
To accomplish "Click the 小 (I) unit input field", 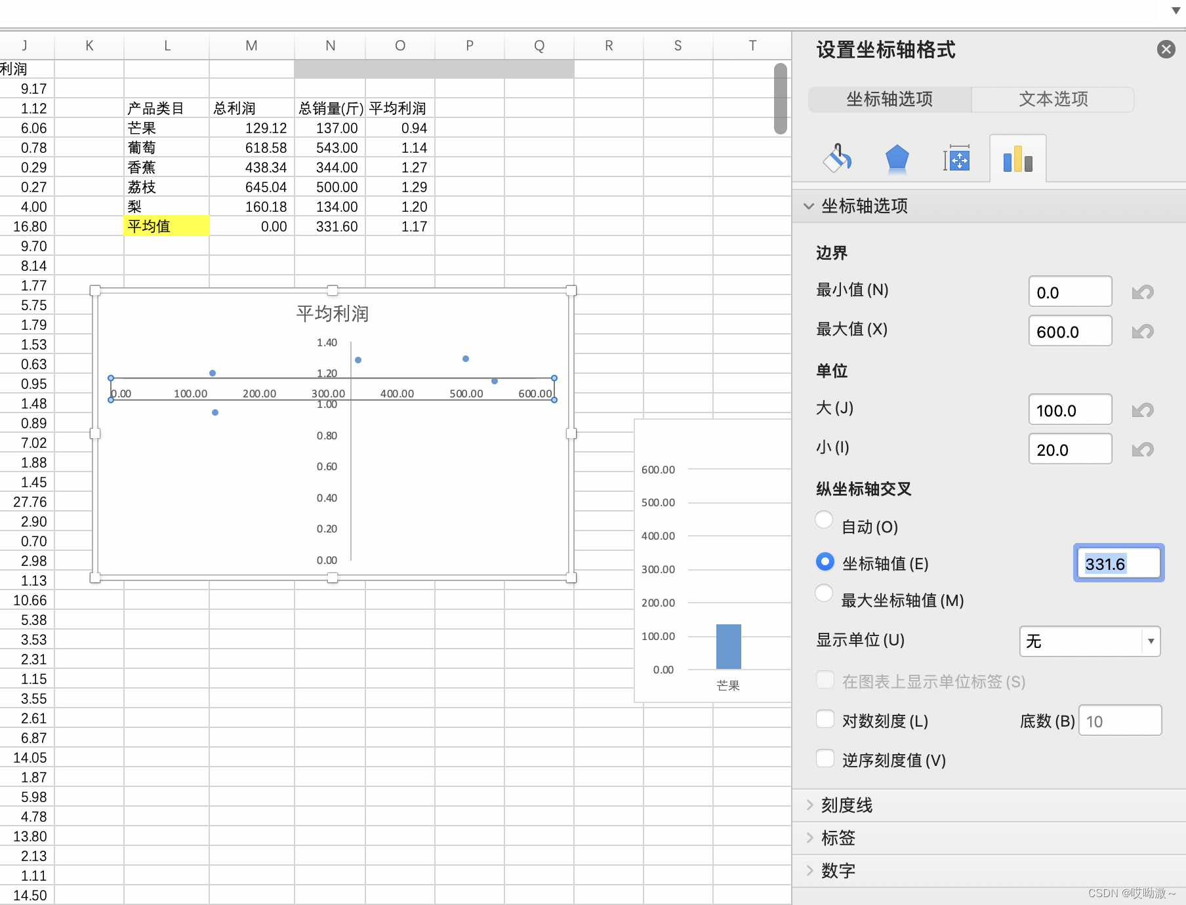I will click(x=1070, y=449).
